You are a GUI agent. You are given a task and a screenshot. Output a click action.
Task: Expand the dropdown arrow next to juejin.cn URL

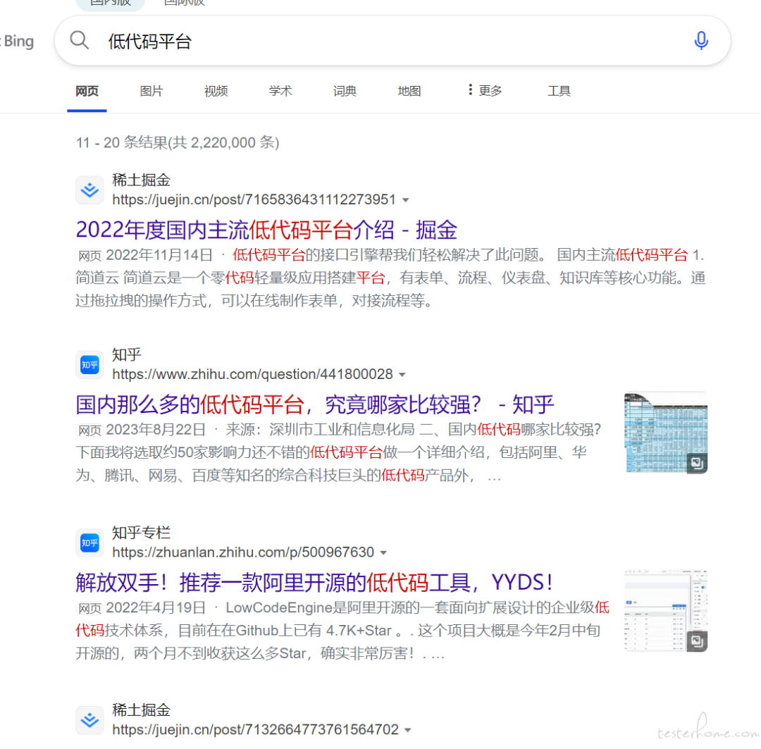[x=406, y=200]
